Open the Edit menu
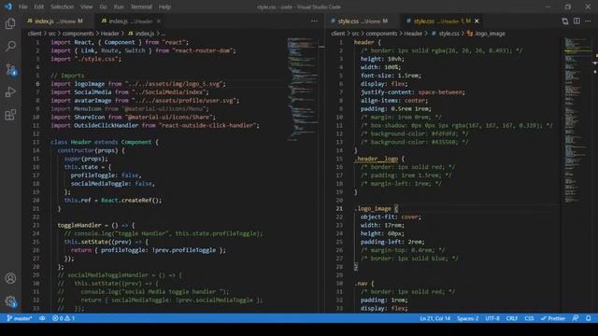The width and height of the screenshot is (598, 336). click(x=38, y=7)
